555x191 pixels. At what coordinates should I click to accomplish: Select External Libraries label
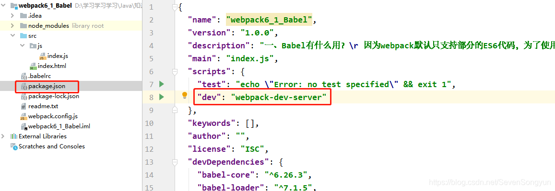[x=43, y=136]
